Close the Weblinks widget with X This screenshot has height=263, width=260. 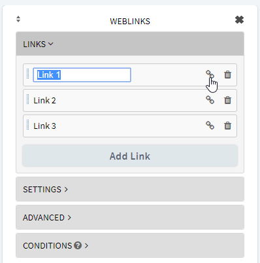tap(239, 20)
